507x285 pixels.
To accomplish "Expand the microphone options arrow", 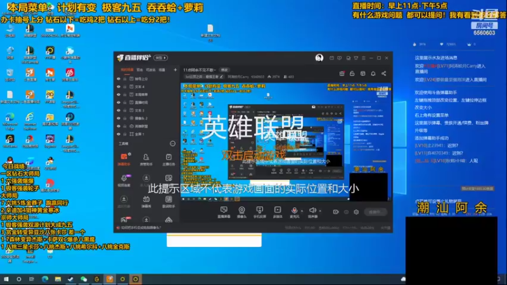I will tap(302, 211).
